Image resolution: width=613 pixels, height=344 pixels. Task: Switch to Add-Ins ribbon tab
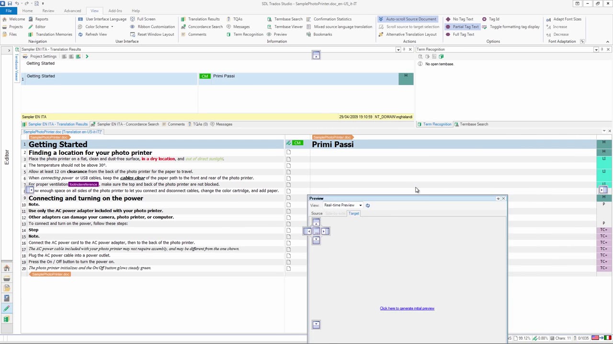coord(115,11)
